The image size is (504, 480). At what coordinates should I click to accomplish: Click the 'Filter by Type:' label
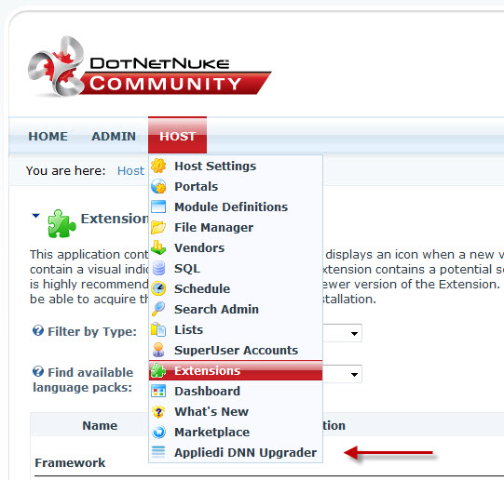point(92,331)
